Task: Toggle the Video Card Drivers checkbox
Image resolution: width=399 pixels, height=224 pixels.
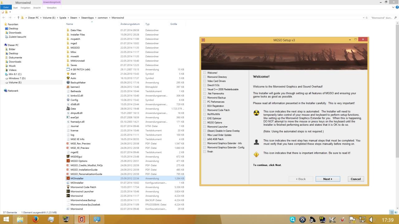Action: click(x=204, y=81)
